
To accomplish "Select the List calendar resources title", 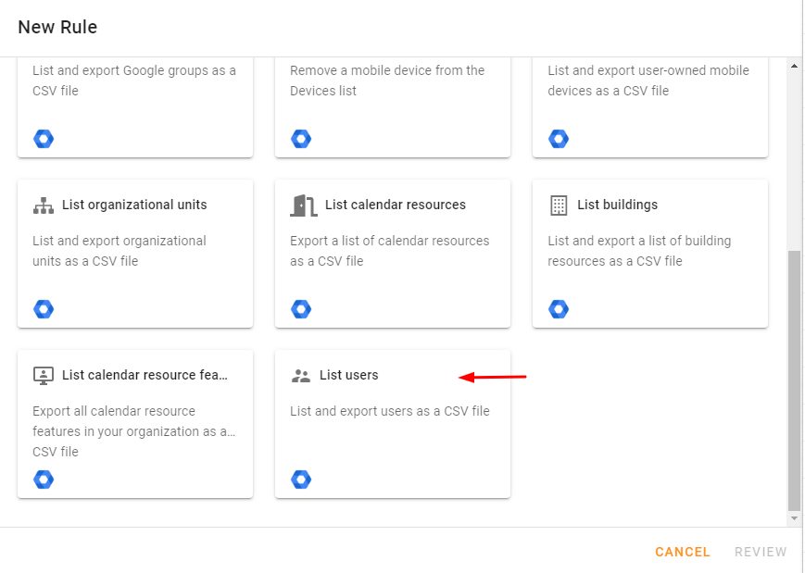I will pos(396,205).
